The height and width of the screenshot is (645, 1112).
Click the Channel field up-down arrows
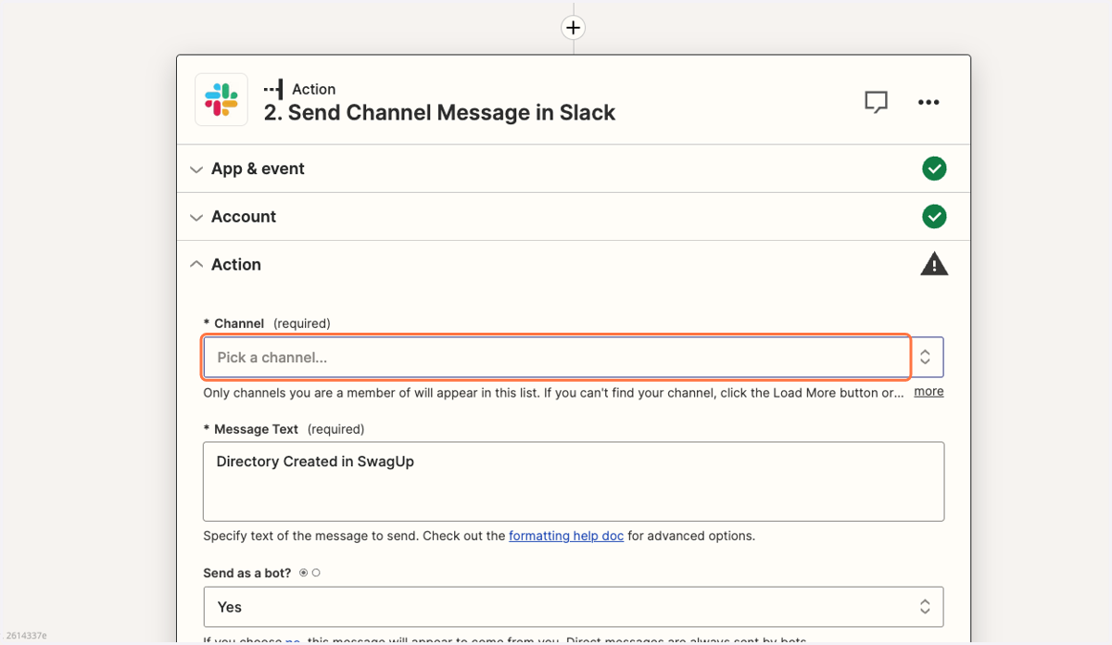(925, 357)
